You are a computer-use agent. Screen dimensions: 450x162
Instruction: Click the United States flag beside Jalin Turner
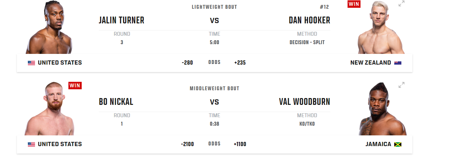coord(31,63)
